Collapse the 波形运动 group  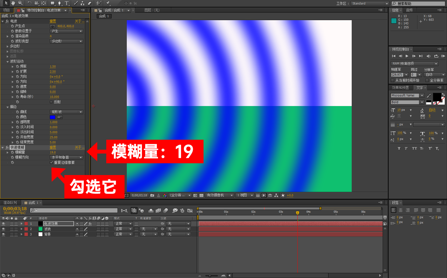point(8,61)
